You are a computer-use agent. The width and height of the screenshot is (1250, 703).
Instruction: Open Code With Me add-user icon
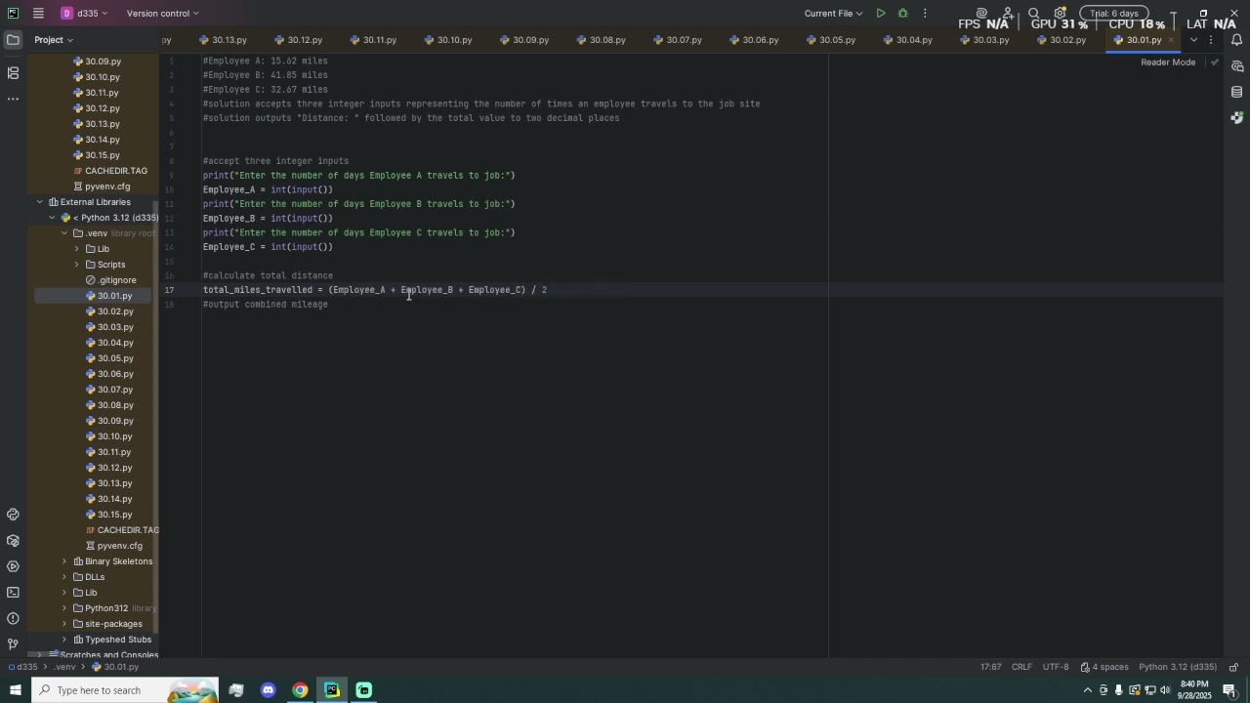point(1008,14)
